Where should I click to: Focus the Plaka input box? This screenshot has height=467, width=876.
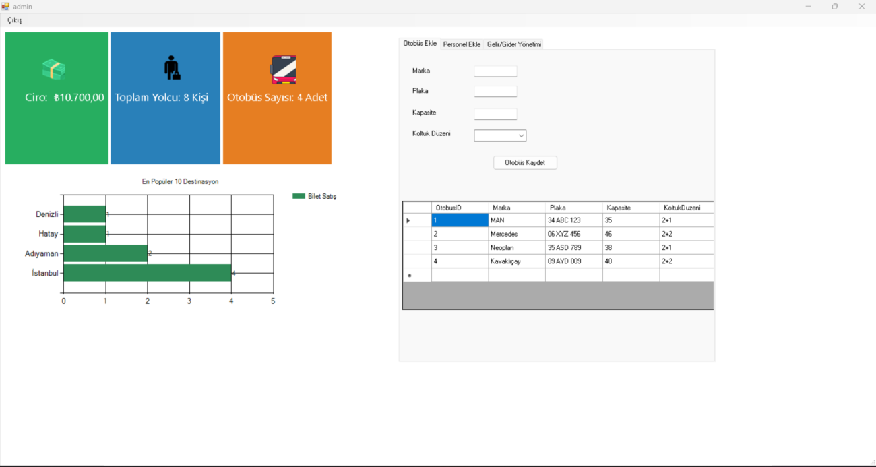click(x=495, y=91)
